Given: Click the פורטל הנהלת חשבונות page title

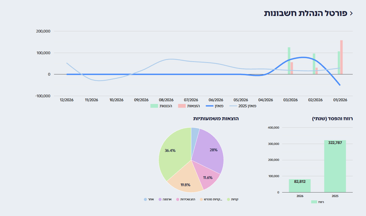Looking at the screenshot, I should 305,13.
